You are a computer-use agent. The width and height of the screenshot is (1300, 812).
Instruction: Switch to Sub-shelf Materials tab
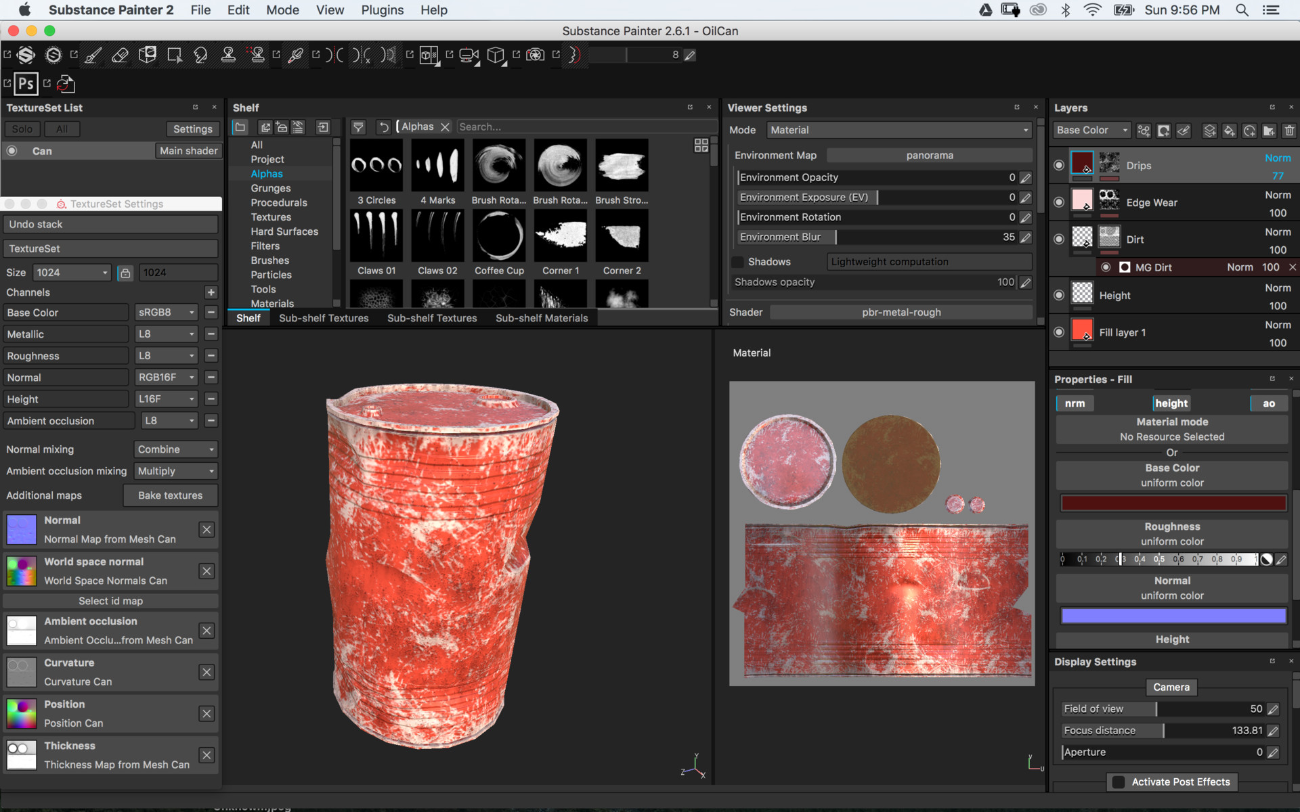542,318
